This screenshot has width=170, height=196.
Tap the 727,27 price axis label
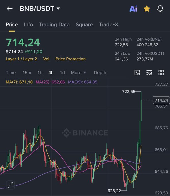pos(161,84)
